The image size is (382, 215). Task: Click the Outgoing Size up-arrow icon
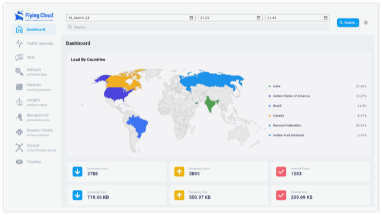[x=179, y=195]
